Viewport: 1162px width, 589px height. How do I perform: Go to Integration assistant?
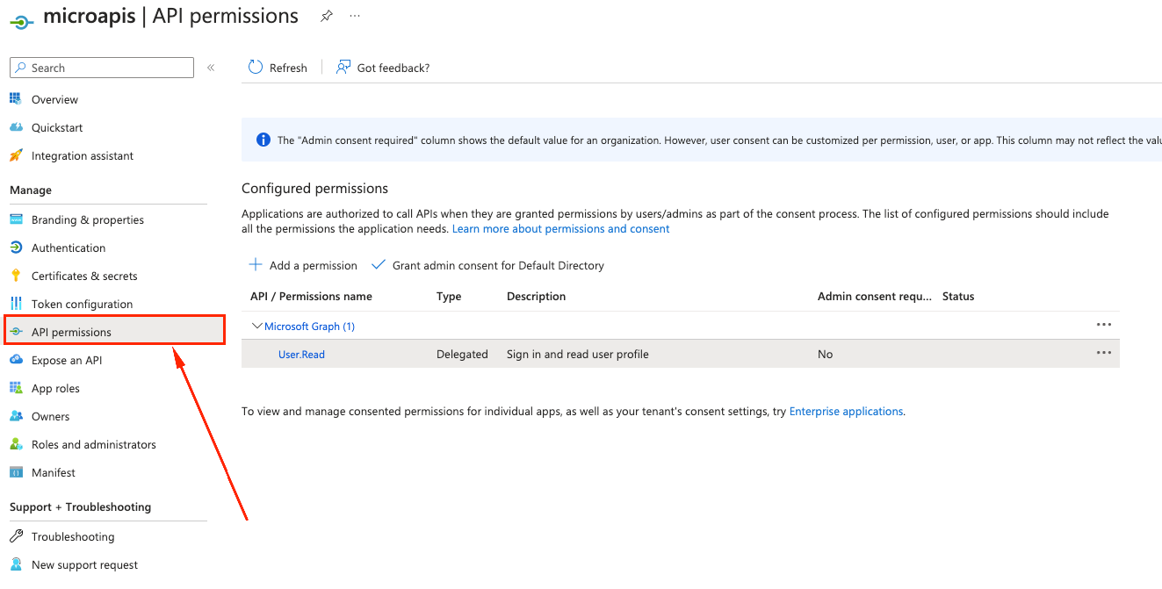pyautogui.click(x=83, y=155)
